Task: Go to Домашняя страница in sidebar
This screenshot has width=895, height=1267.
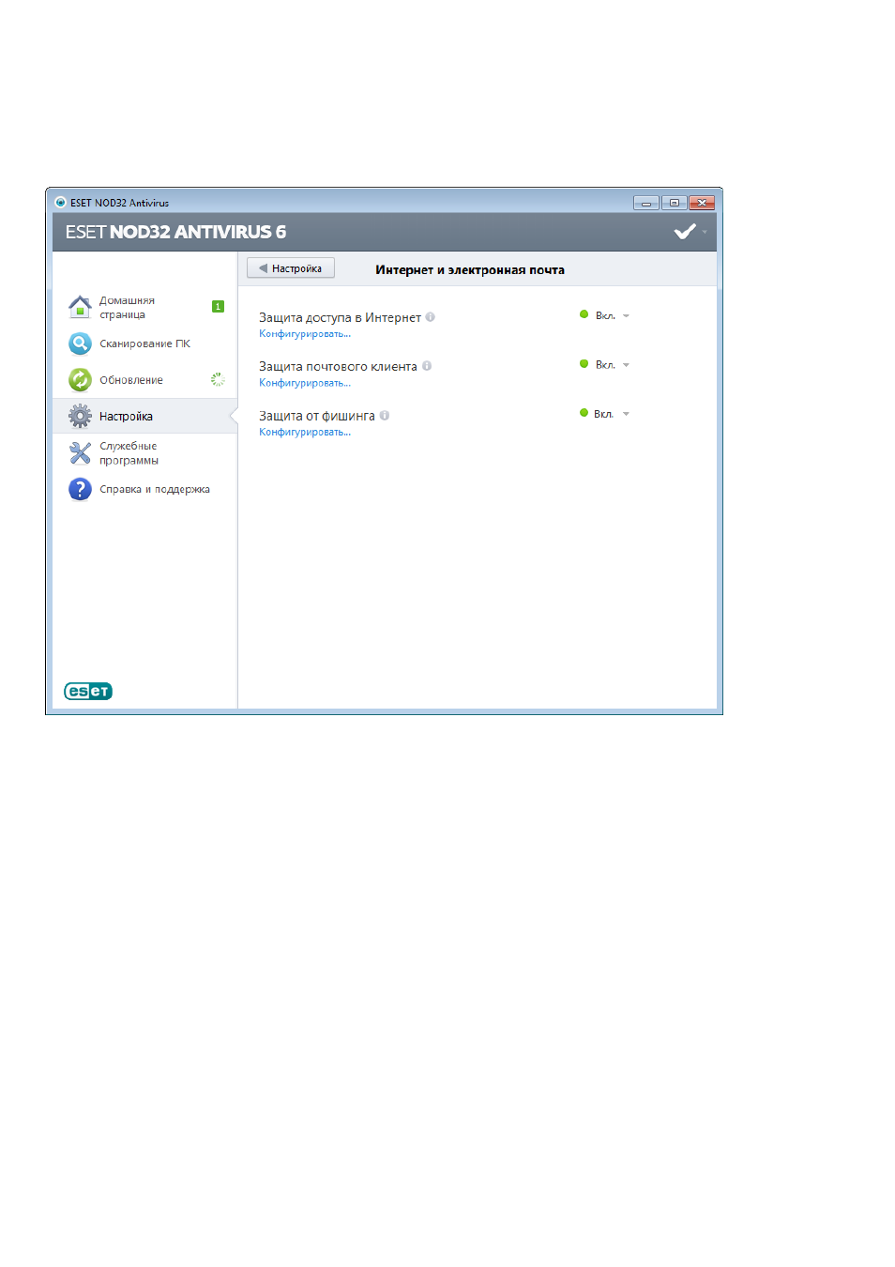Action: coord(127,307)
